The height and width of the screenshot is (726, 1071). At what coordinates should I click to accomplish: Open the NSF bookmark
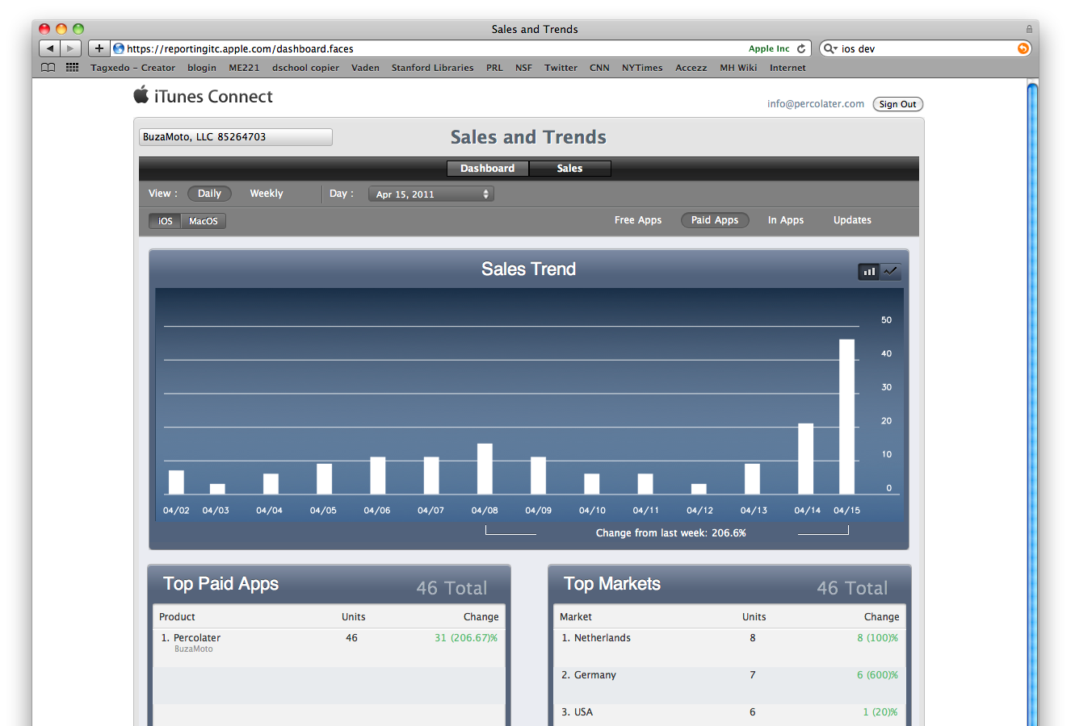(523, 68)
